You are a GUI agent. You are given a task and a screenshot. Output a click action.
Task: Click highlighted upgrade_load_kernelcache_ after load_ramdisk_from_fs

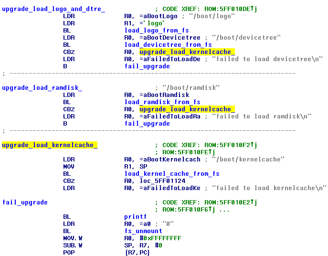(187, 109)
